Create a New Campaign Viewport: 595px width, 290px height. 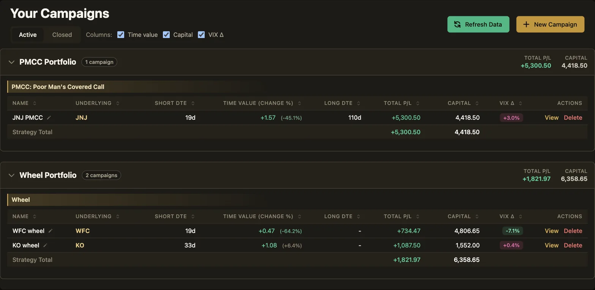click(x=550, y=24)
